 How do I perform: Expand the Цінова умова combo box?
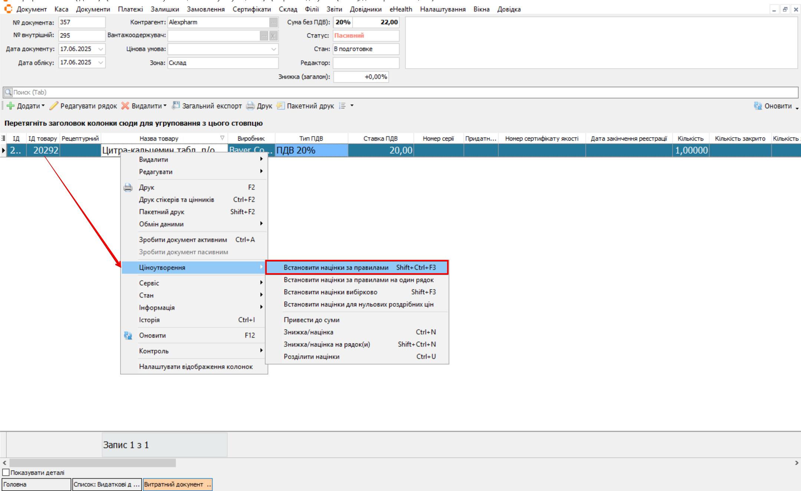(273, 49)
